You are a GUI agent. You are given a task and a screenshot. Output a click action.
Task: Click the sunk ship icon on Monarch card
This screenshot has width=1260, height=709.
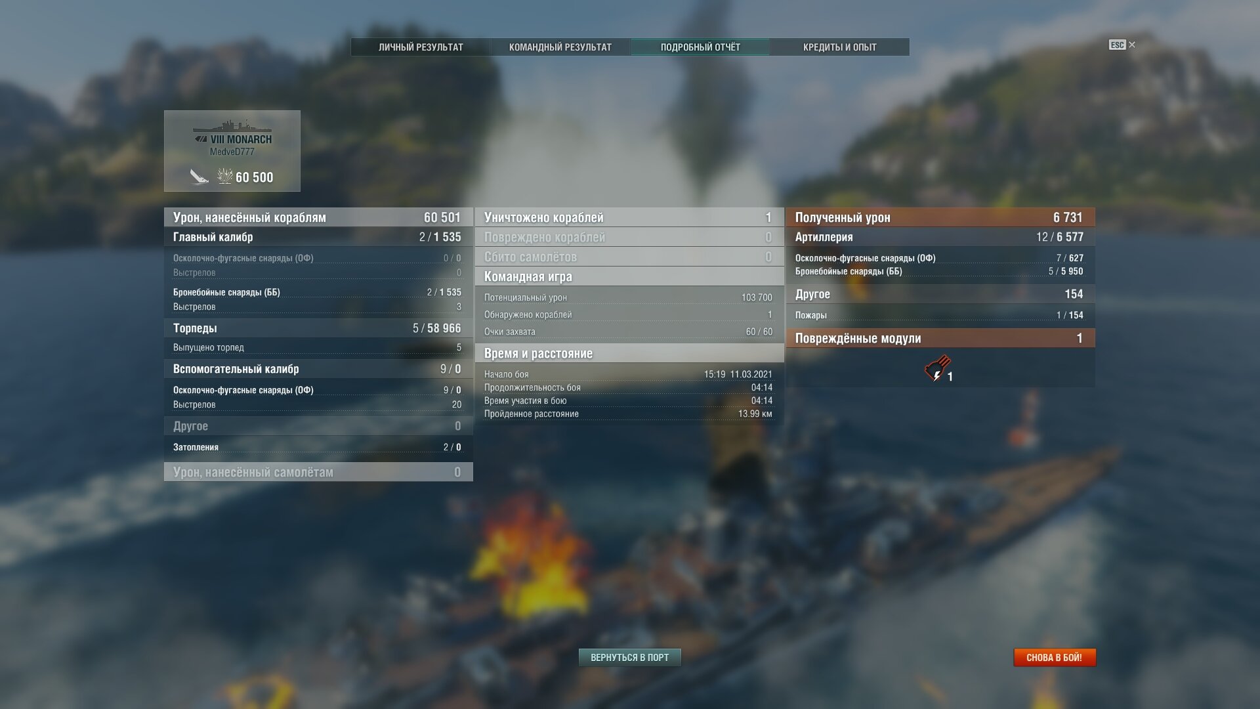(199, 177)
